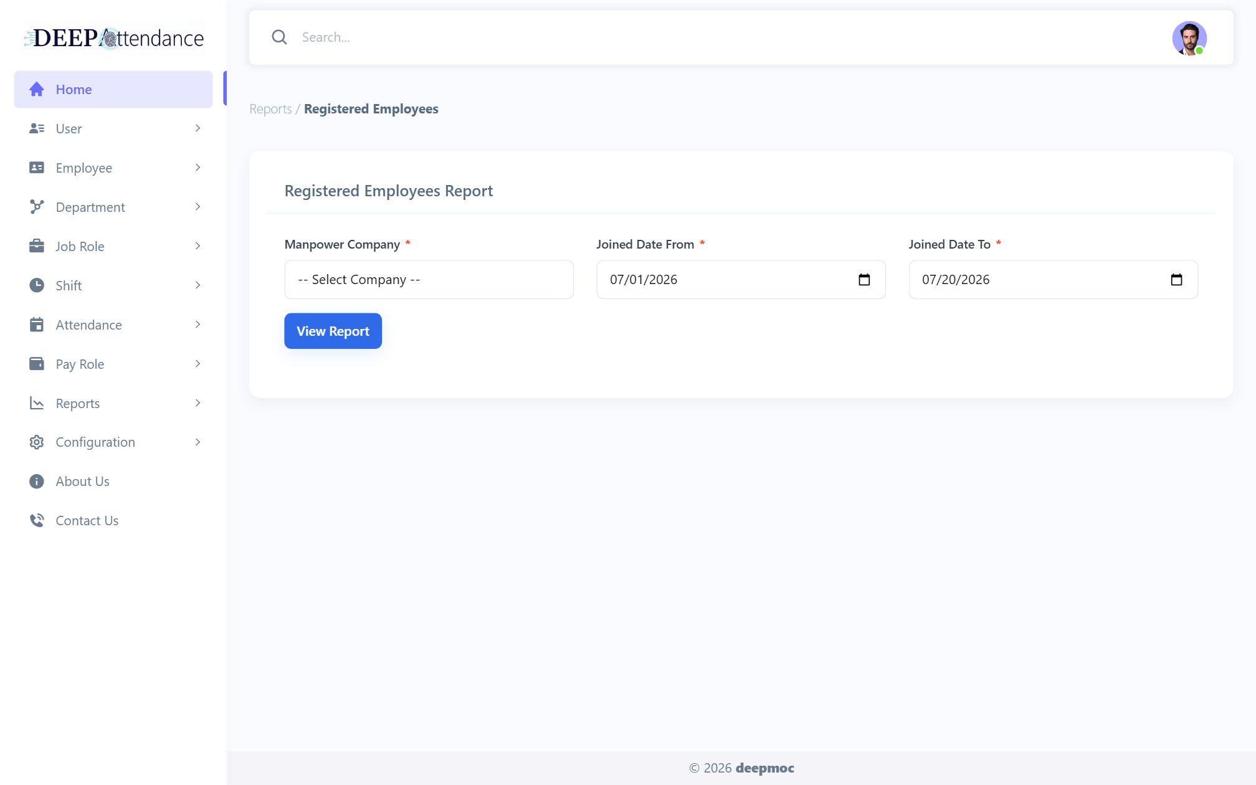Click the View Report button
The image size is (1256, 785).
(x=333, y=331)
